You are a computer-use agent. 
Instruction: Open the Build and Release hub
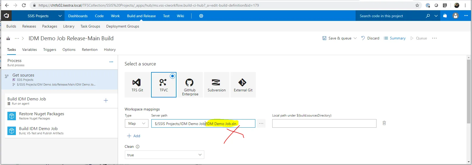pyautogui.click(x=141, y=16)
